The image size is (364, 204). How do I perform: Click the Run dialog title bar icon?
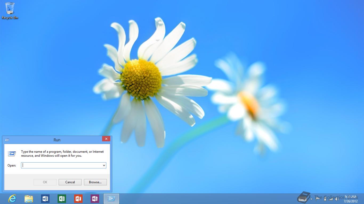click(x=7, y=140)
